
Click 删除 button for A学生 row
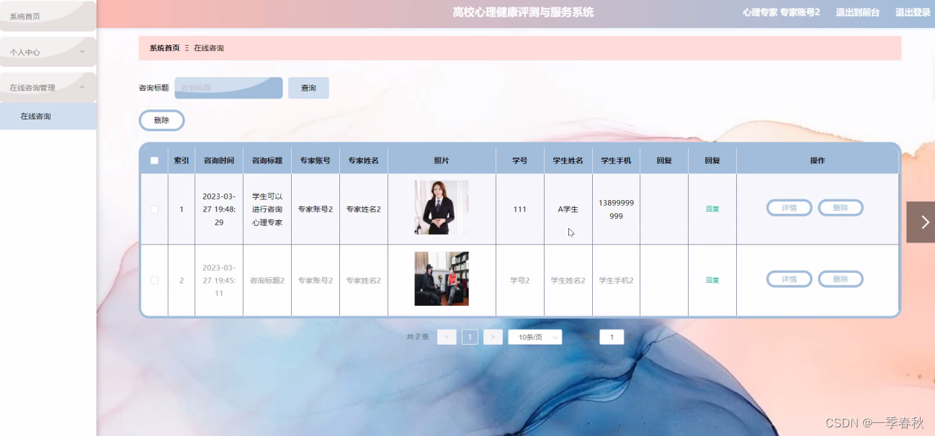841,208
